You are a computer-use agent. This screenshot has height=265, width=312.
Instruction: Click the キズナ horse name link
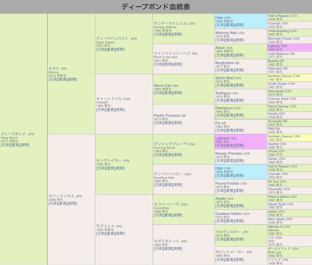click(x=54, y=68)
